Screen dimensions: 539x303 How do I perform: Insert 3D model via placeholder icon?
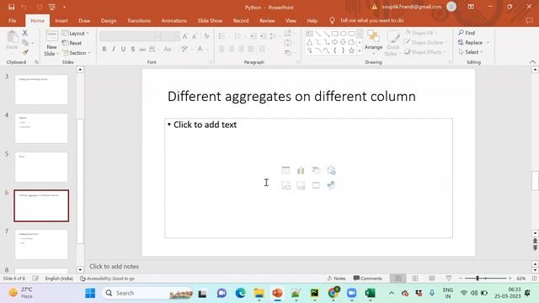click(x=331, y=170)
